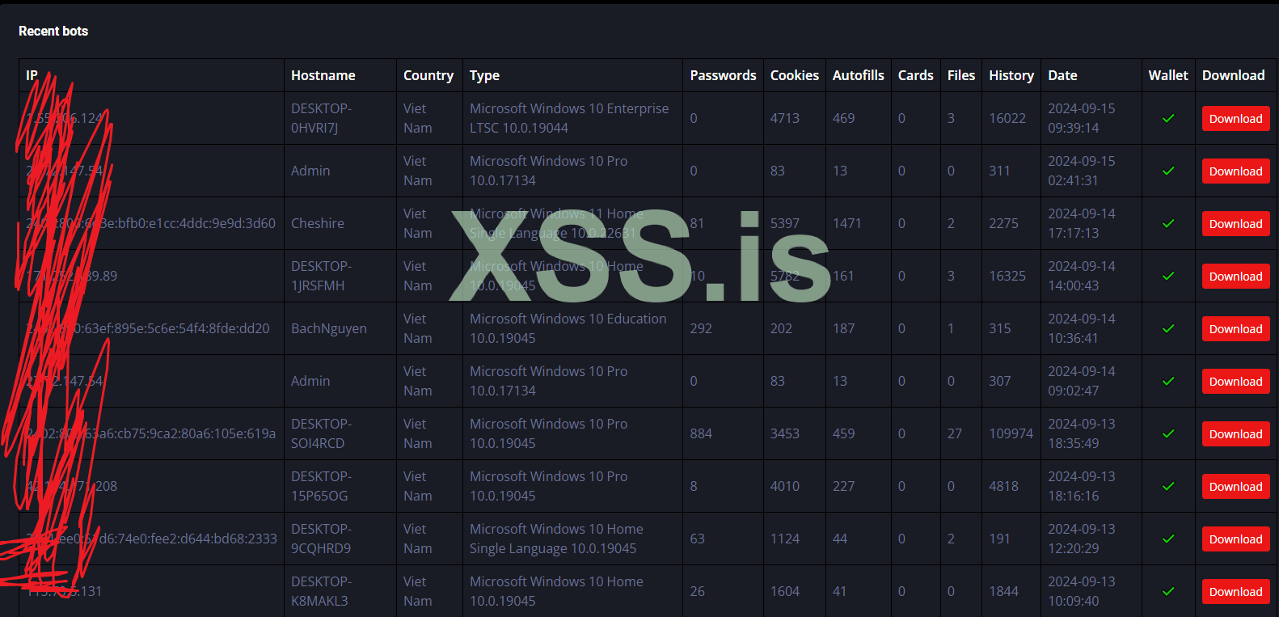Click the Cookies column header
Viewport: 1279px width, 617px height.
tap(795, 75)
